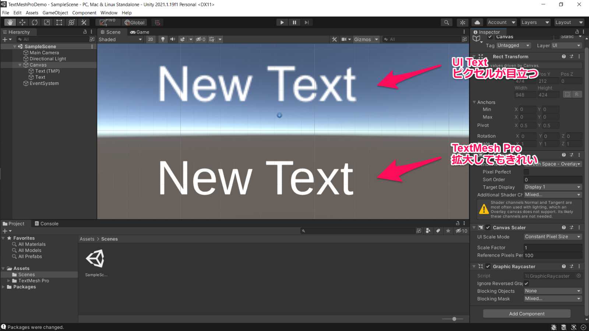This screenshot has width=589, height=331.
Task: Click auto-generate lighting status icon
Action: 574,327
